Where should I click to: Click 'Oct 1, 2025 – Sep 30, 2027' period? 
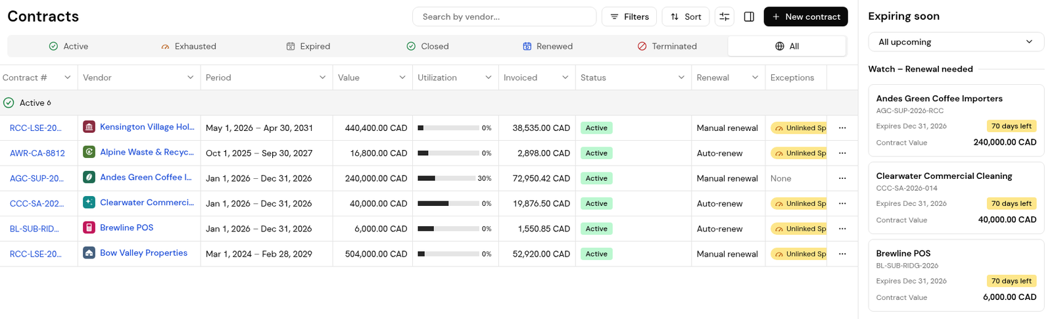pyautogui.click(x=259, y=153)
